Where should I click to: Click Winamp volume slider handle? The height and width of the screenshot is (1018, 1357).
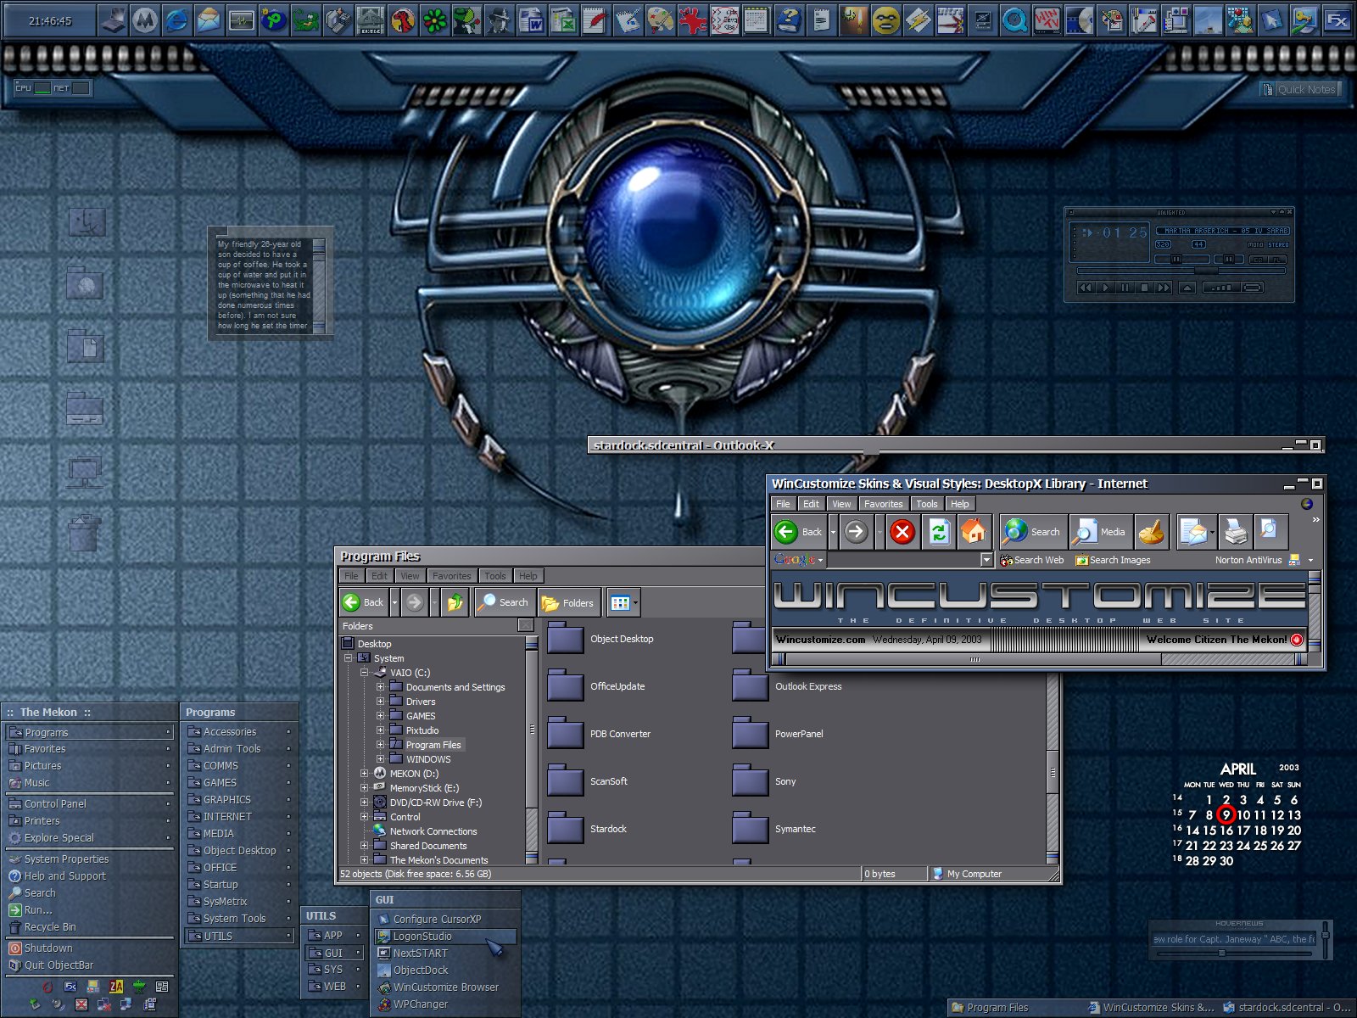tap(1176, 260)
